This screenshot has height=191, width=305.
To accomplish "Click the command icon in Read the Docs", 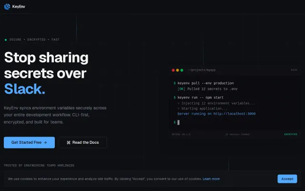I will click(x=69, y=142).
